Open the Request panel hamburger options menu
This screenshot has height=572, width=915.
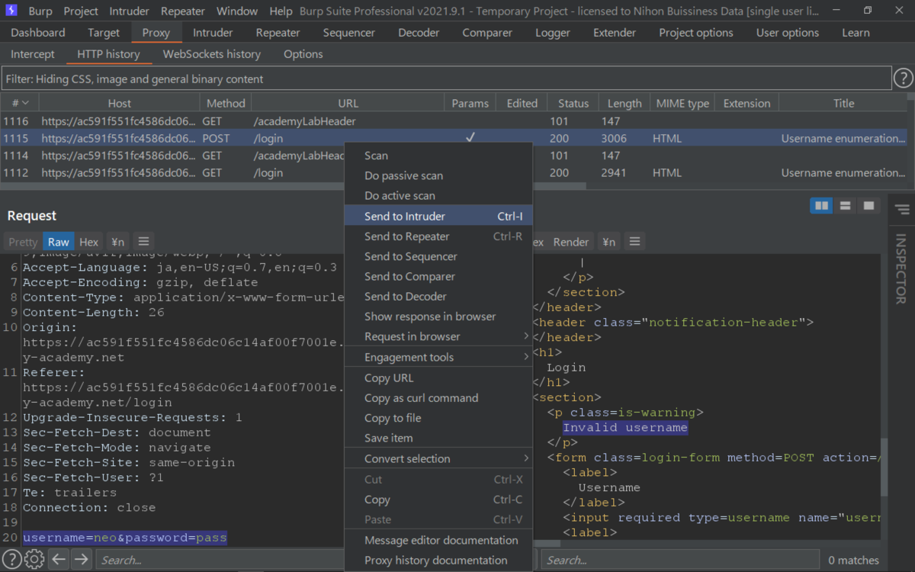(143, 242)
